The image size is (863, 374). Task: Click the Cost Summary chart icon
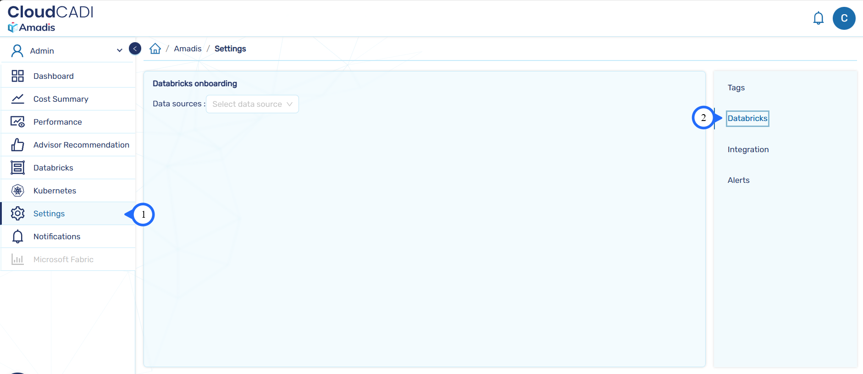(17, 99)
